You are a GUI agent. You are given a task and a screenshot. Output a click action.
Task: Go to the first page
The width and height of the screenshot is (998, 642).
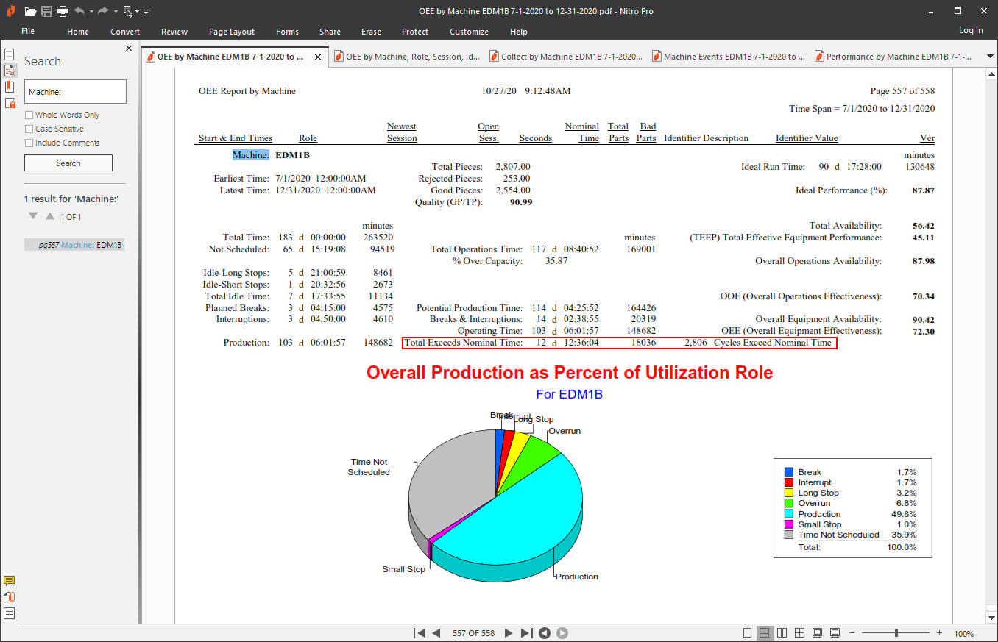420,633
